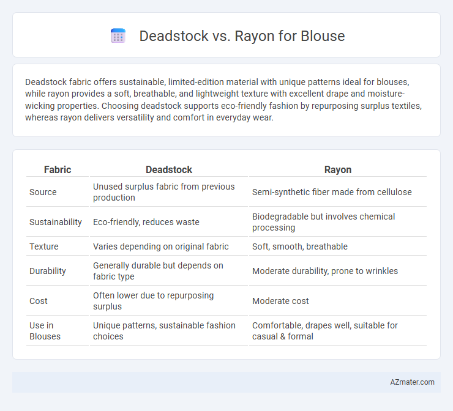Image resolution: width=453 pixels, height=411 pixels.
Task: Select the Fabric column header
Action: (57, 169)
